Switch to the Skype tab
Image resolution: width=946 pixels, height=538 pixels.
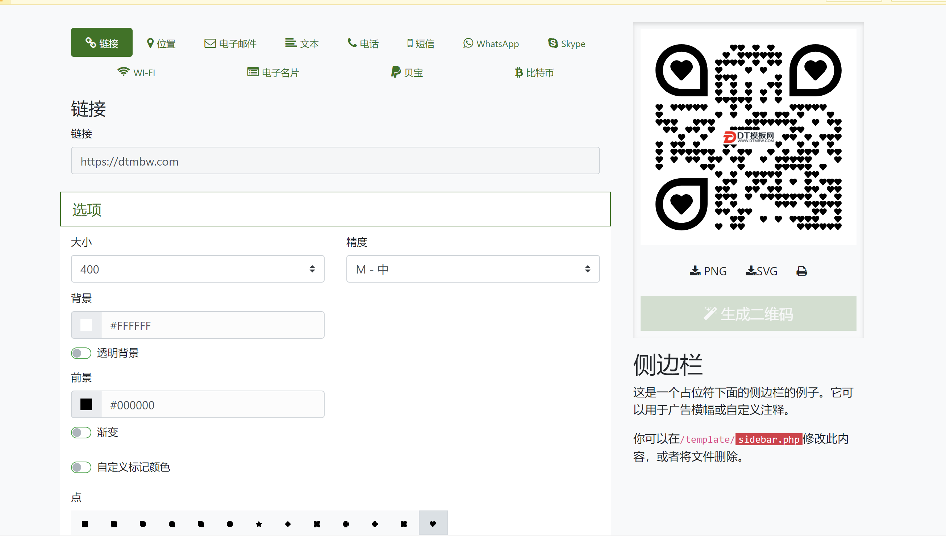pos(567,43)
